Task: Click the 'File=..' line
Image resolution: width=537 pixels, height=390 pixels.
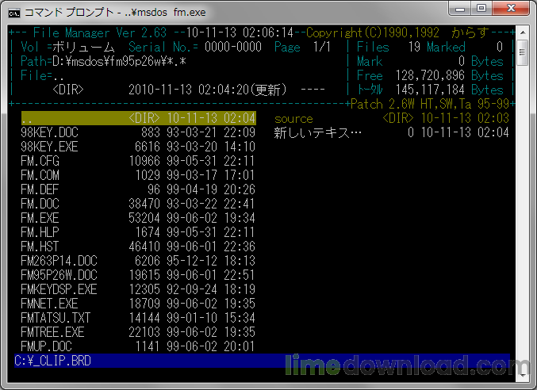Action: tap(42, 75)
